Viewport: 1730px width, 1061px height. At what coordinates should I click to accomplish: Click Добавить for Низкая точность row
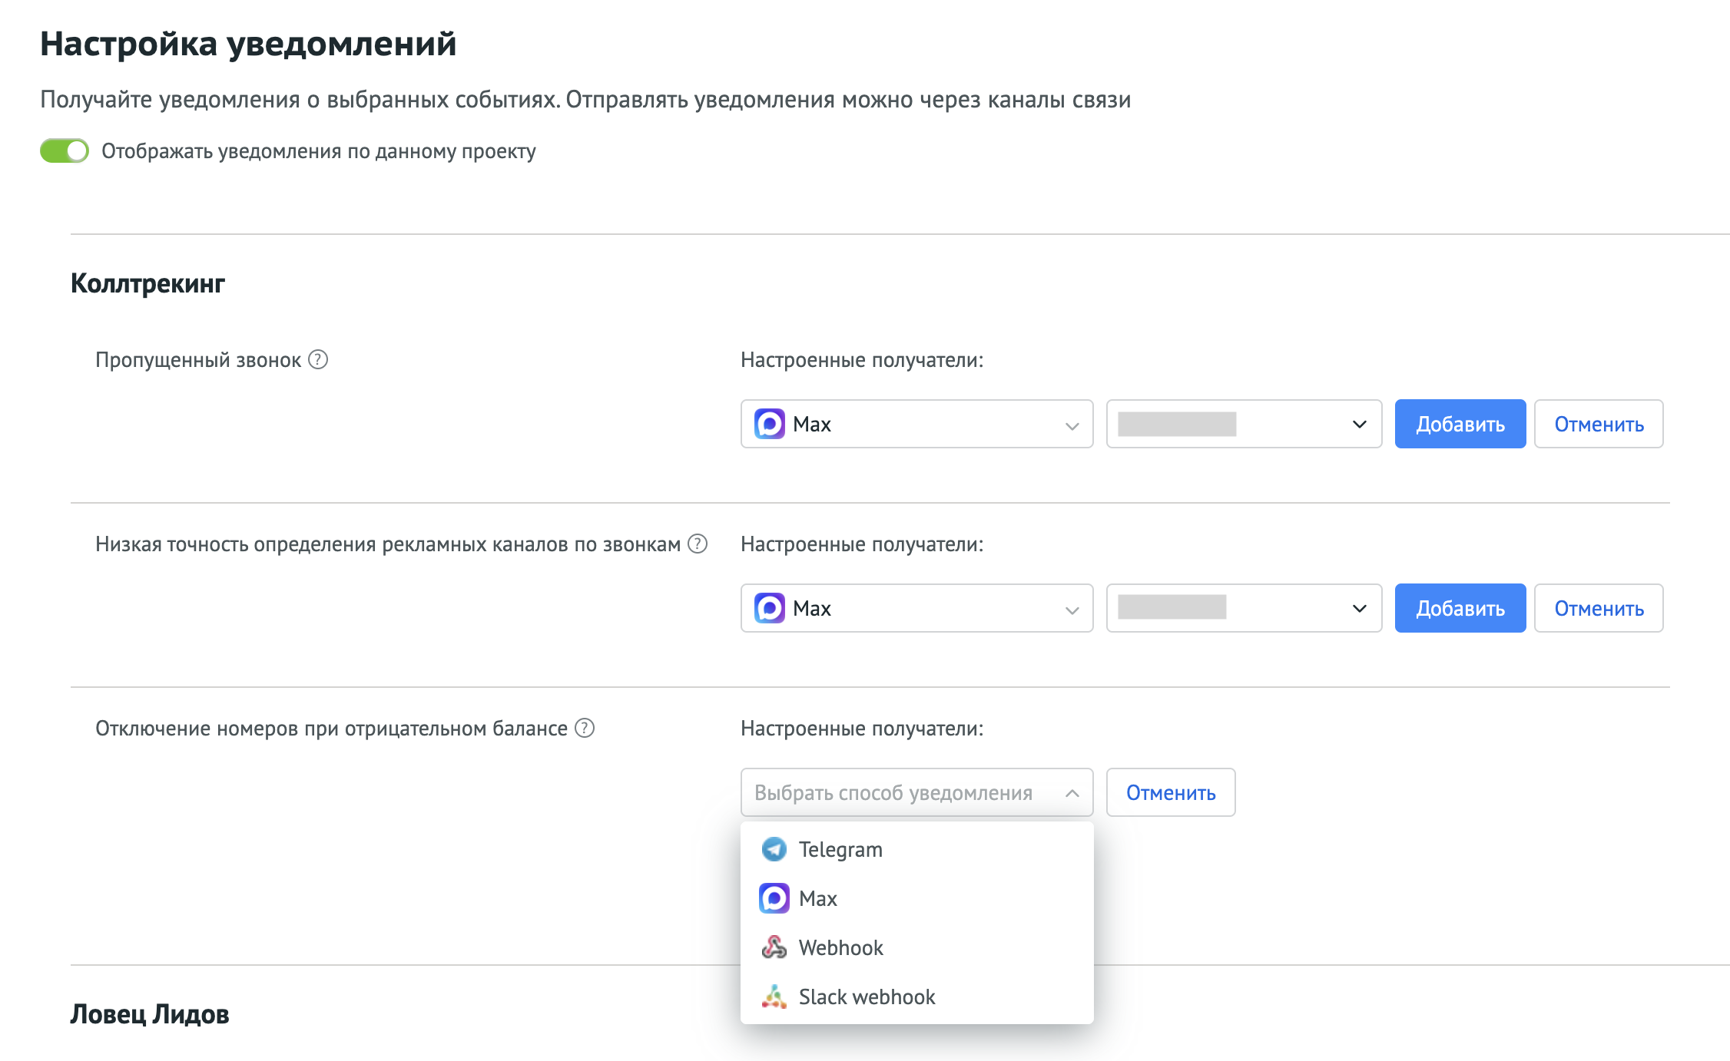pos(1460,608)
